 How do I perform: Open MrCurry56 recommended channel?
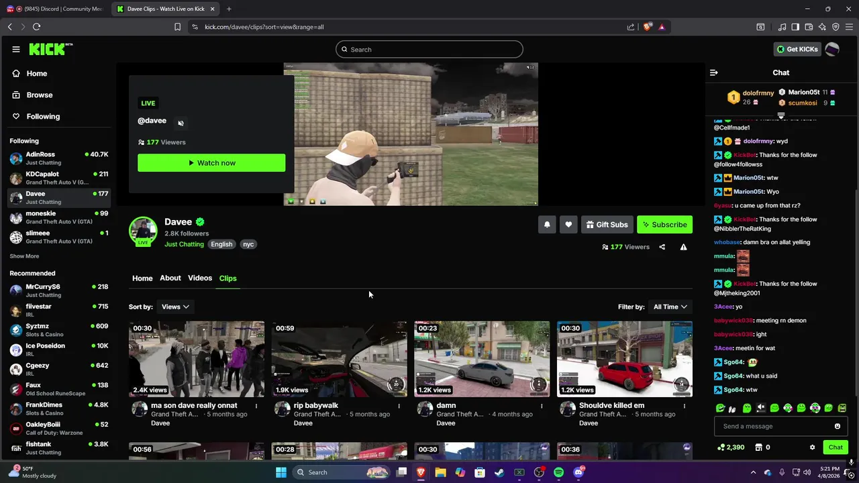pos(59,290)
